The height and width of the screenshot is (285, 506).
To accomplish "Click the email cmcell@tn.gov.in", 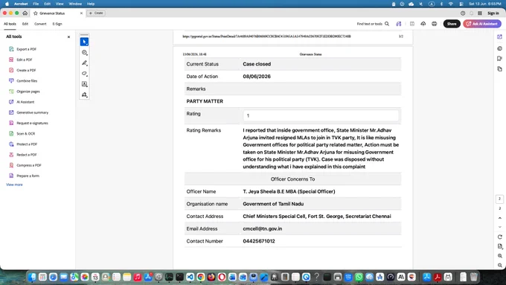I will click(x=263, y=228).
